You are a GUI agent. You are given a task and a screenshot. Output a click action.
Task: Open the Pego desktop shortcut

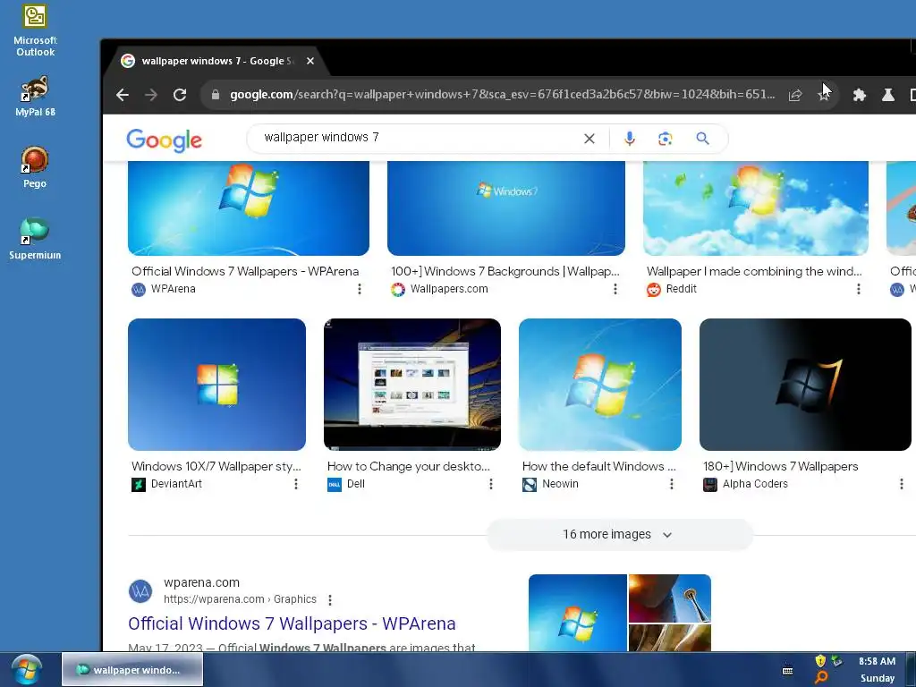(35, 167)
